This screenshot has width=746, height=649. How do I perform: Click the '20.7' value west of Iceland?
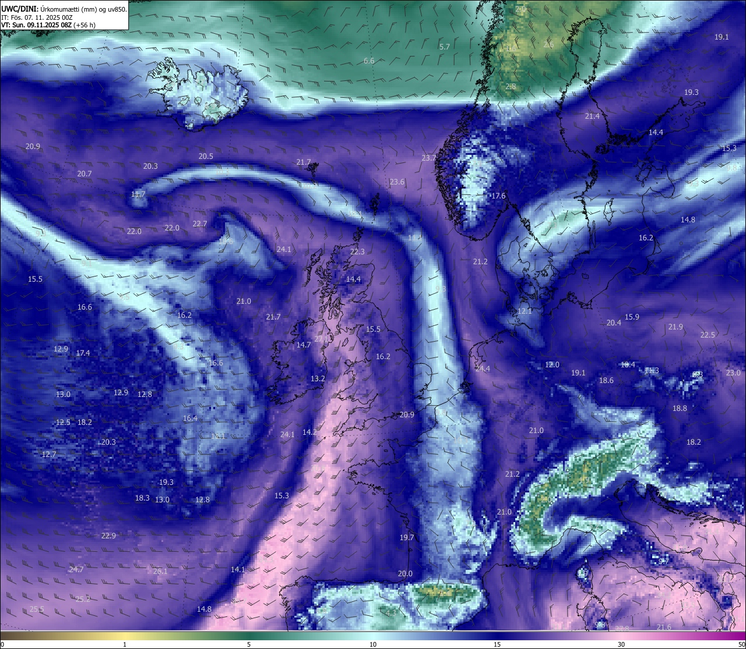85,174
